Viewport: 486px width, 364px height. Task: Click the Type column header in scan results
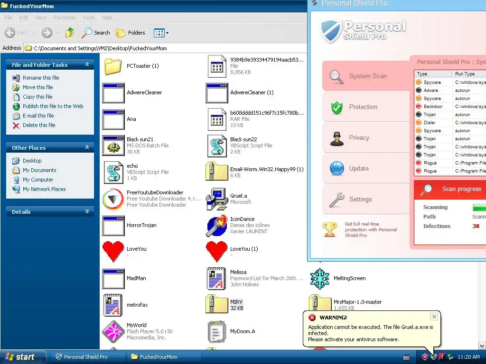433,73
